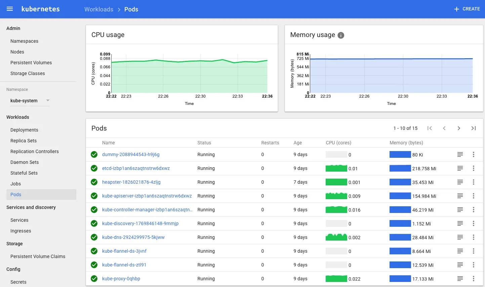Open the kube-flannel-ds-3jvnf pod link

coord(124,251)
